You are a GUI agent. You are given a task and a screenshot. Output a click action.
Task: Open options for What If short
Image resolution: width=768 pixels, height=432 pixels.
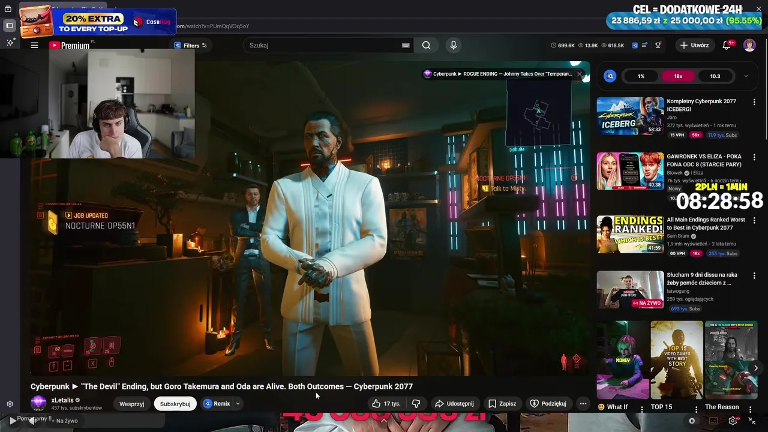(641, 409)
